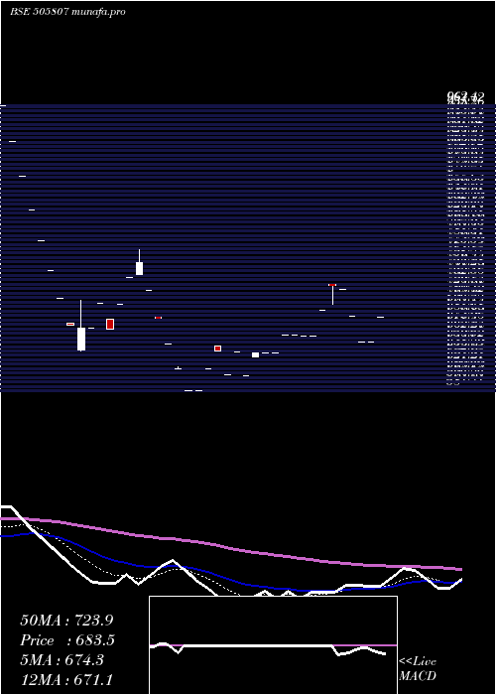
Task: Click the "12MA : 671.1" value
Action: pyautogui.click(x=66, y=680)
